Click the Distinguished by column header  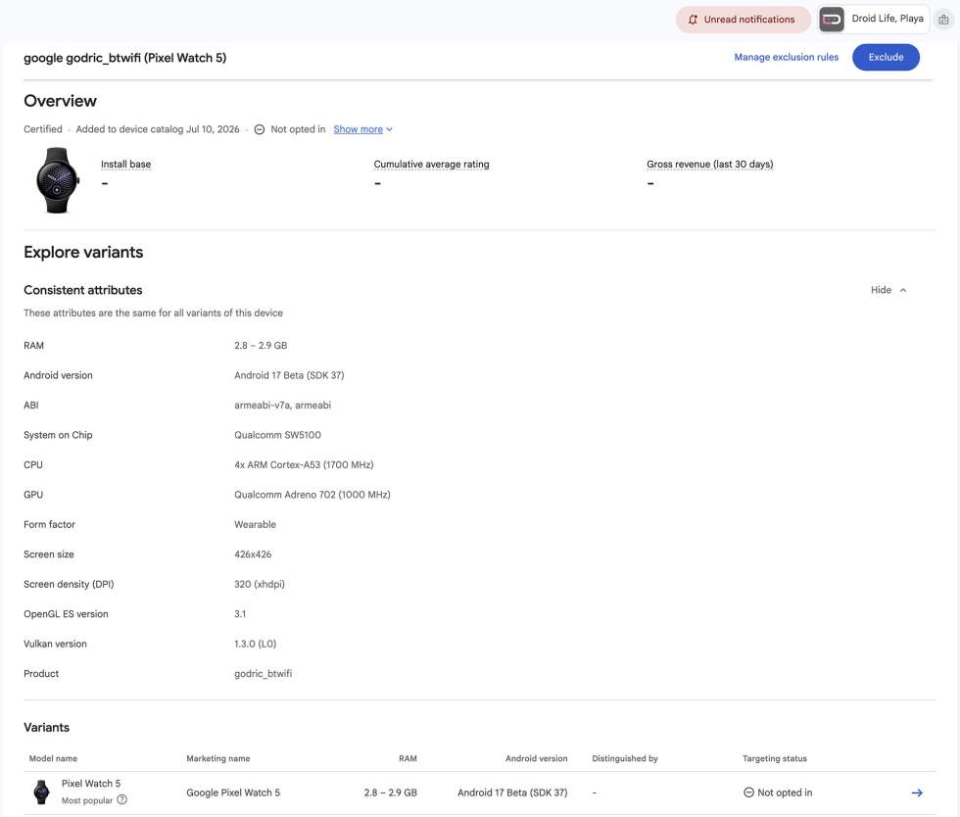[x=625, y=758]
